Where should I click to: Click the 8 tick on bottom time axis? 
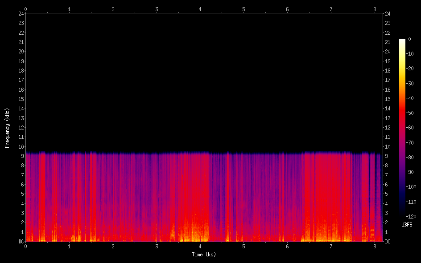[375, 247]
